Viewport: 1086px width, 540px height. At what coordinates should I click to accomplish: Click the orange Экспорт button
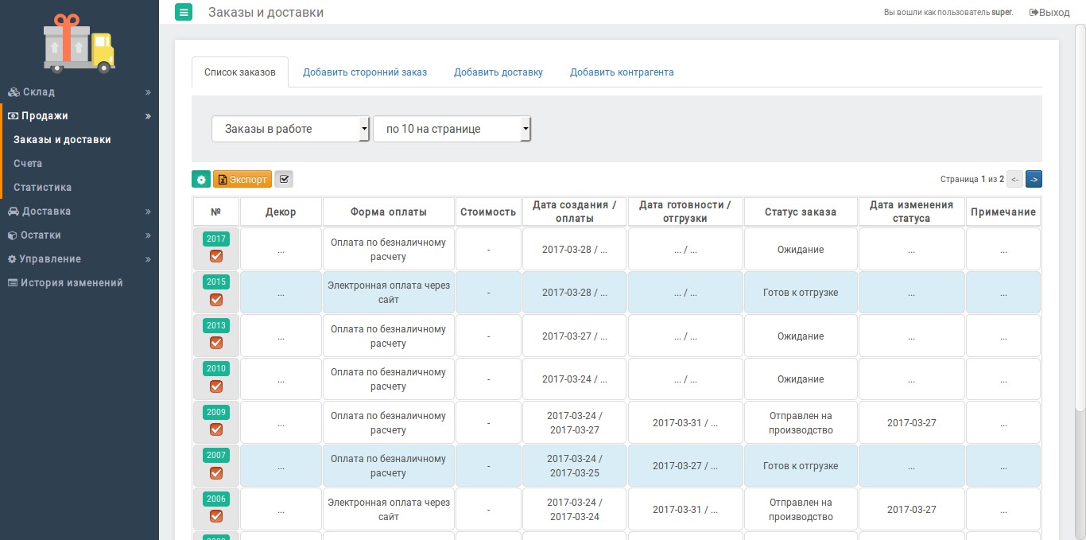(x=242, y=180)
